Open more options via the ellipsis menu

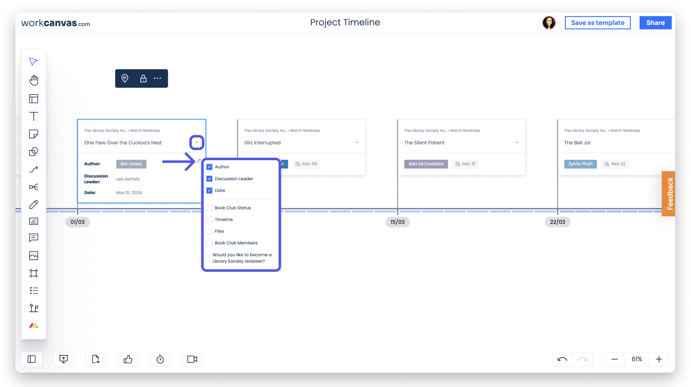(x=157, y=78)
